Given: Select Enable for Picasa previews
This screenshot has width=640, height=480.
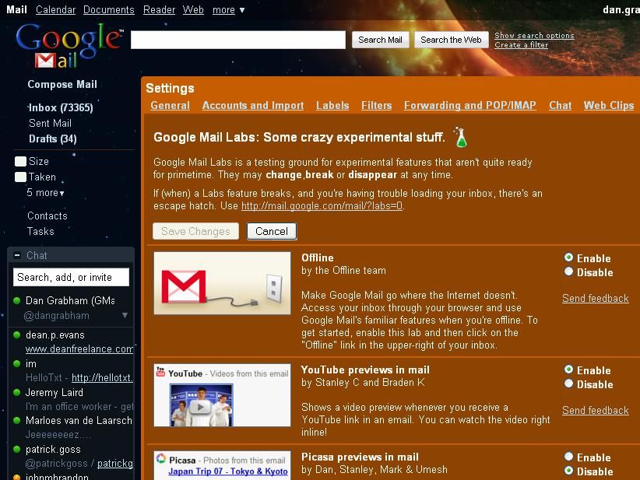Looking at the screenshot, I should (568, 457).
